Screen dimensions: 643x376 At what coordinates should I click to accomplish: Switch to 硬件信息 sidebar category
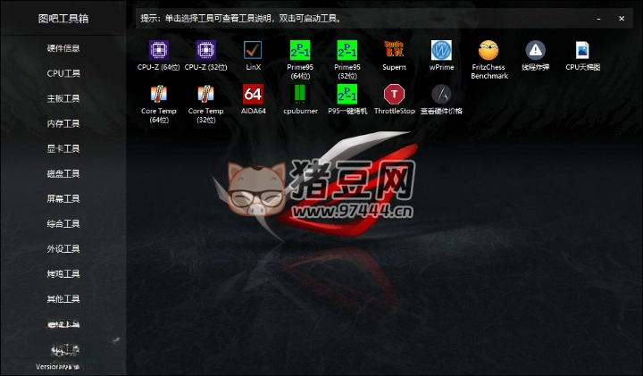tap(63, 48)
